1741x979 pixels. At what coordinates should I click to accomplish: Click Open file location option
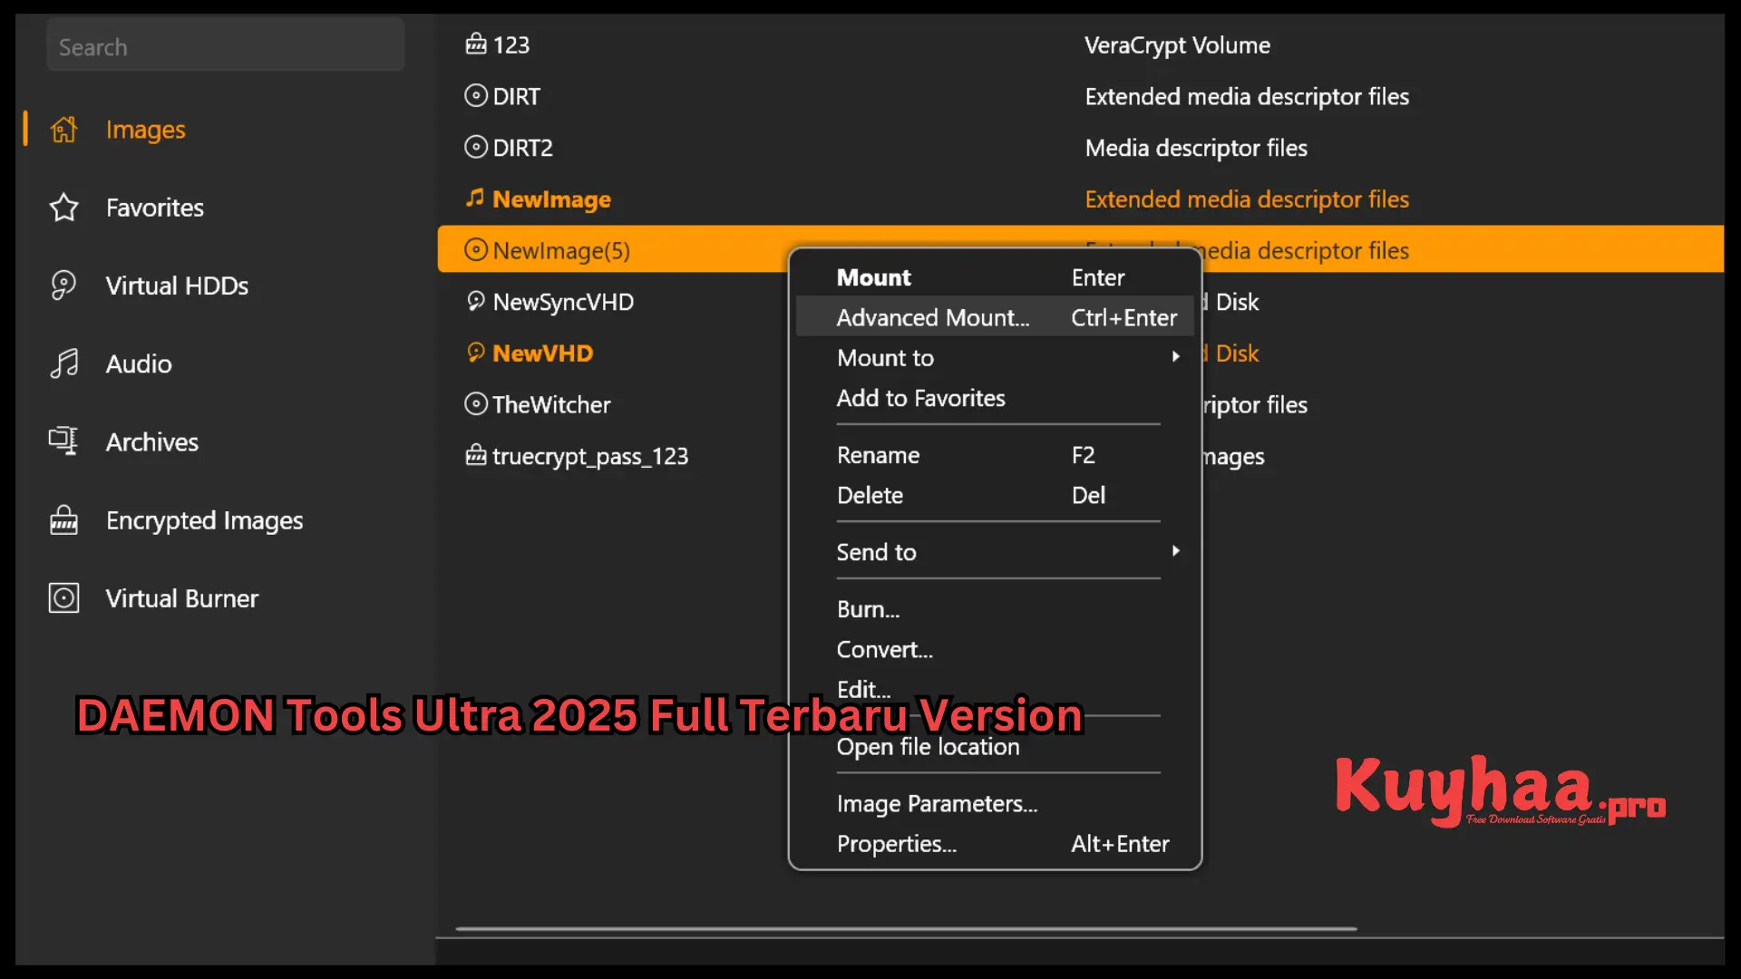[928, 746]
